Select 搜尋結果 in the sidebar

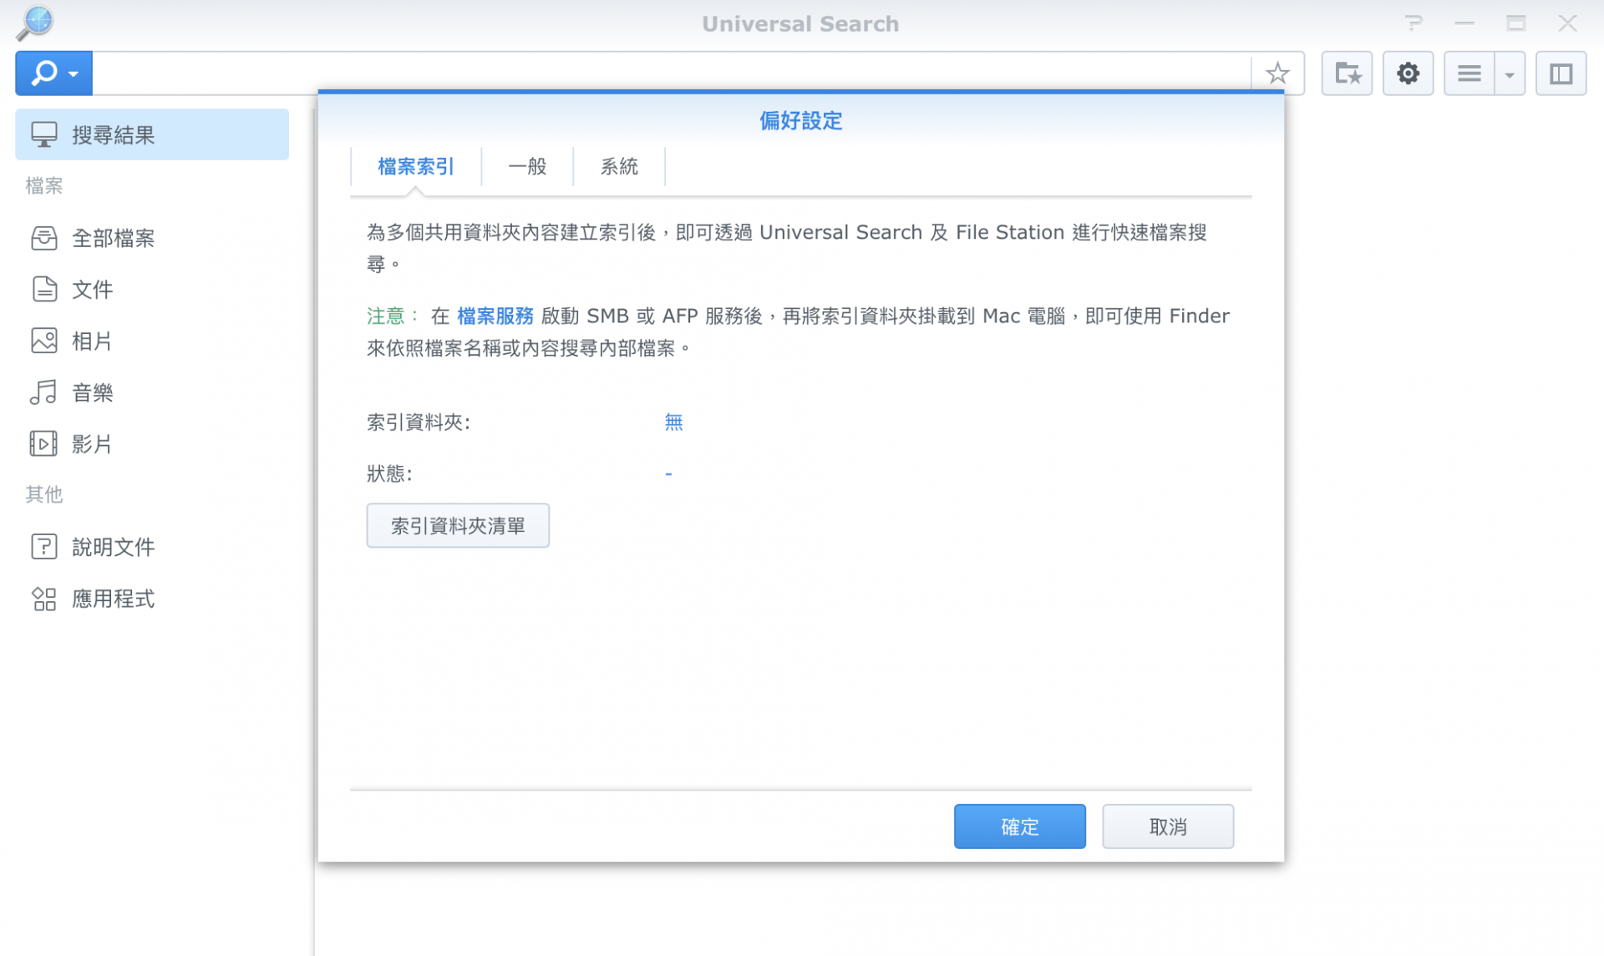pyautogui.click(x=152, y=134)
